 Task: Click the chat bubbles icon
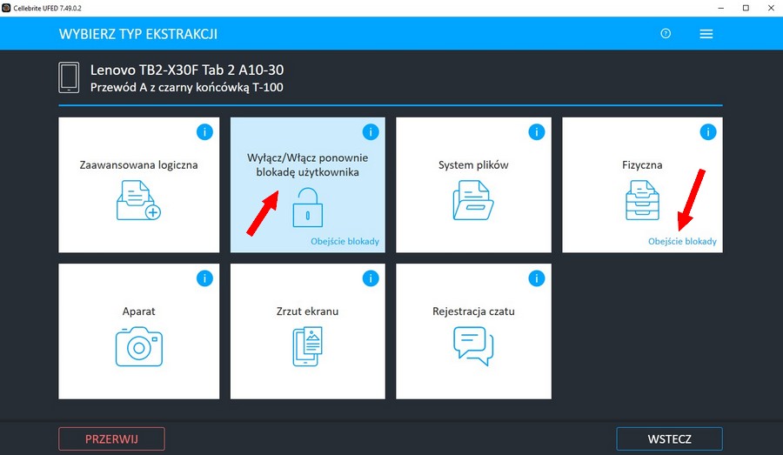pos(473,346)
